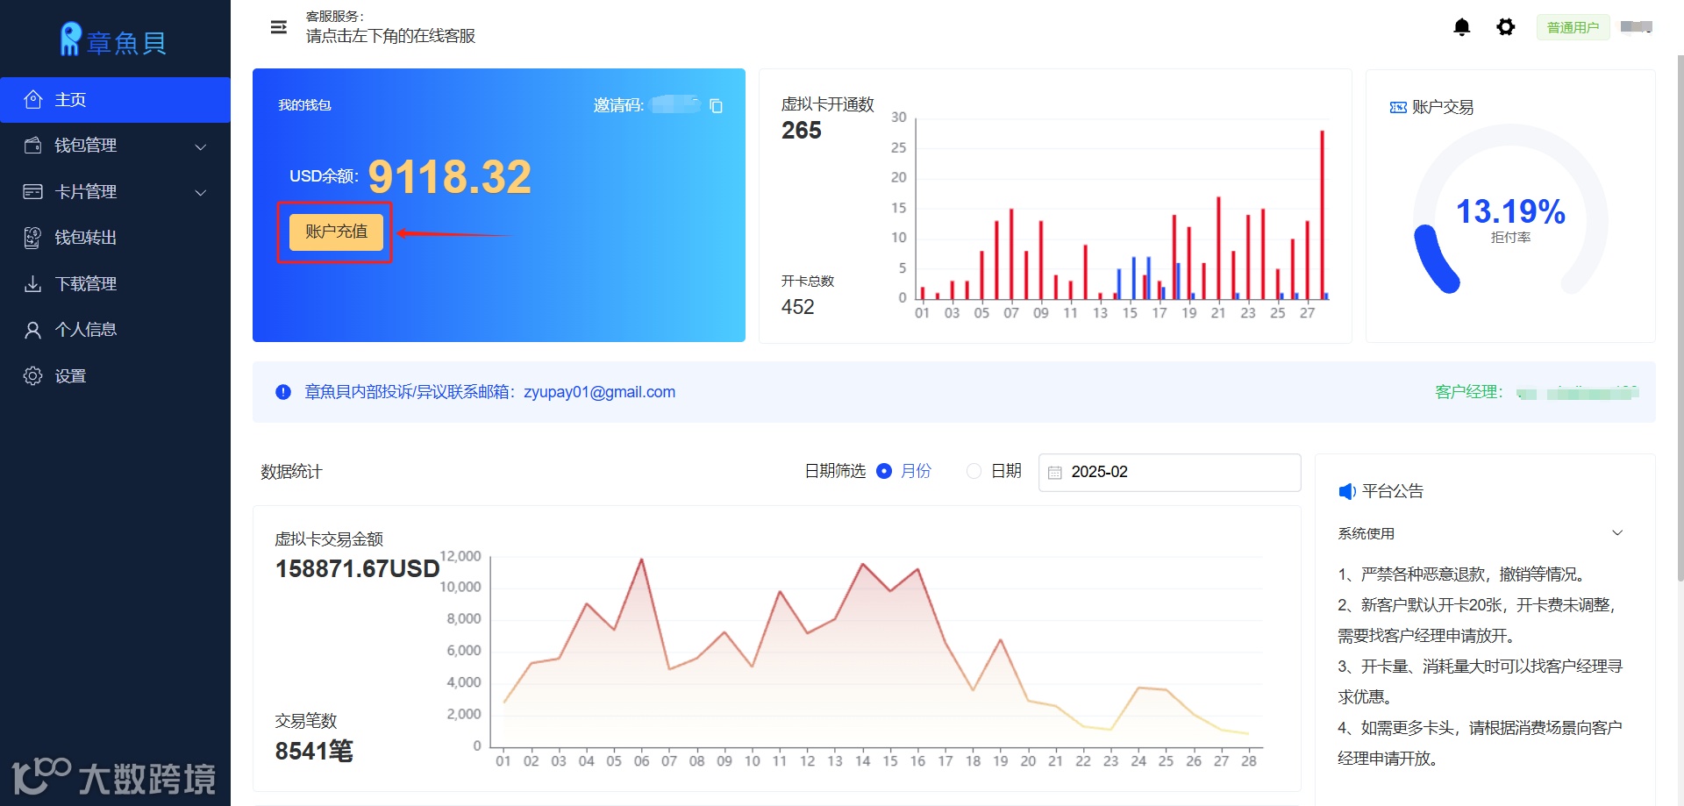Screen dimensions: 1684x806
Task: Expand the 卡片管理 submenu chevron
Action: [201, 192]
